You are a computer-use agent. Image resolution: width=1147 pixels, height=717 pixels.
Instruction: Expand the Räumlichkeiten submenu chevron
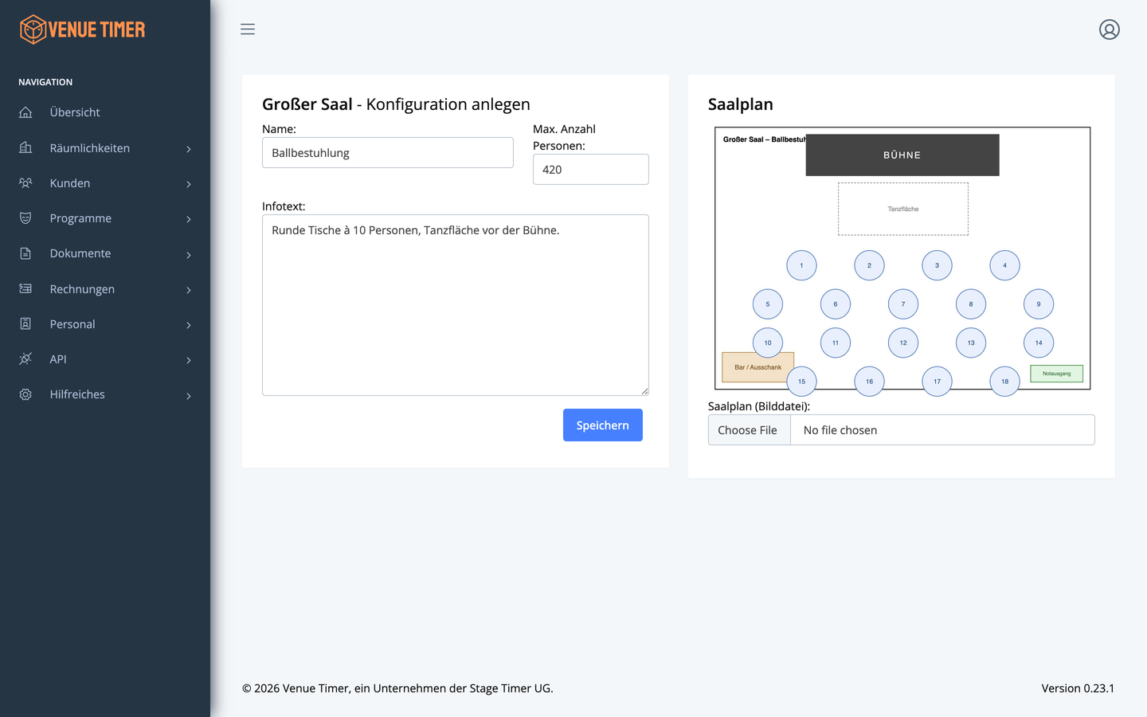[x=189, y=149]
